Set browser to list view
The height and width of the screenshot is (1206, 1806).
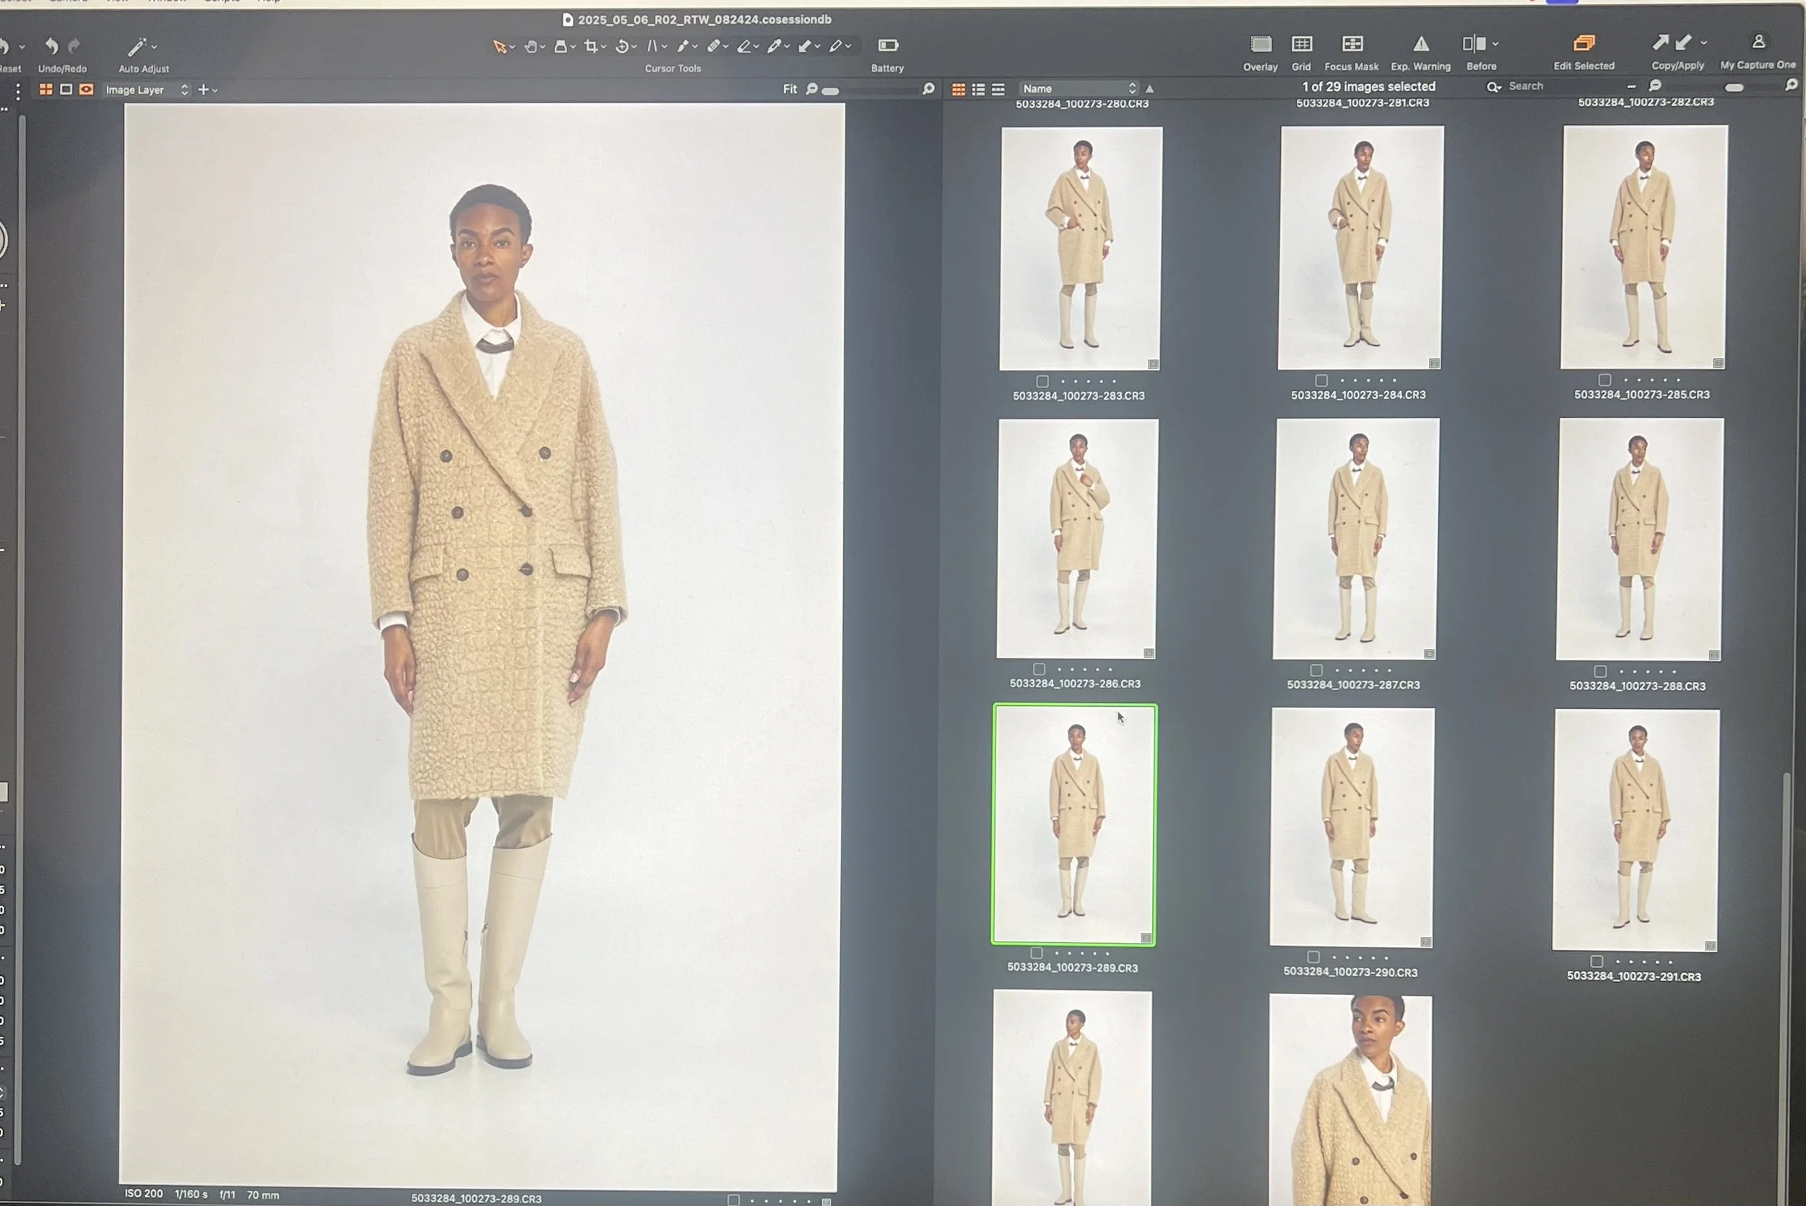(978, 90)
